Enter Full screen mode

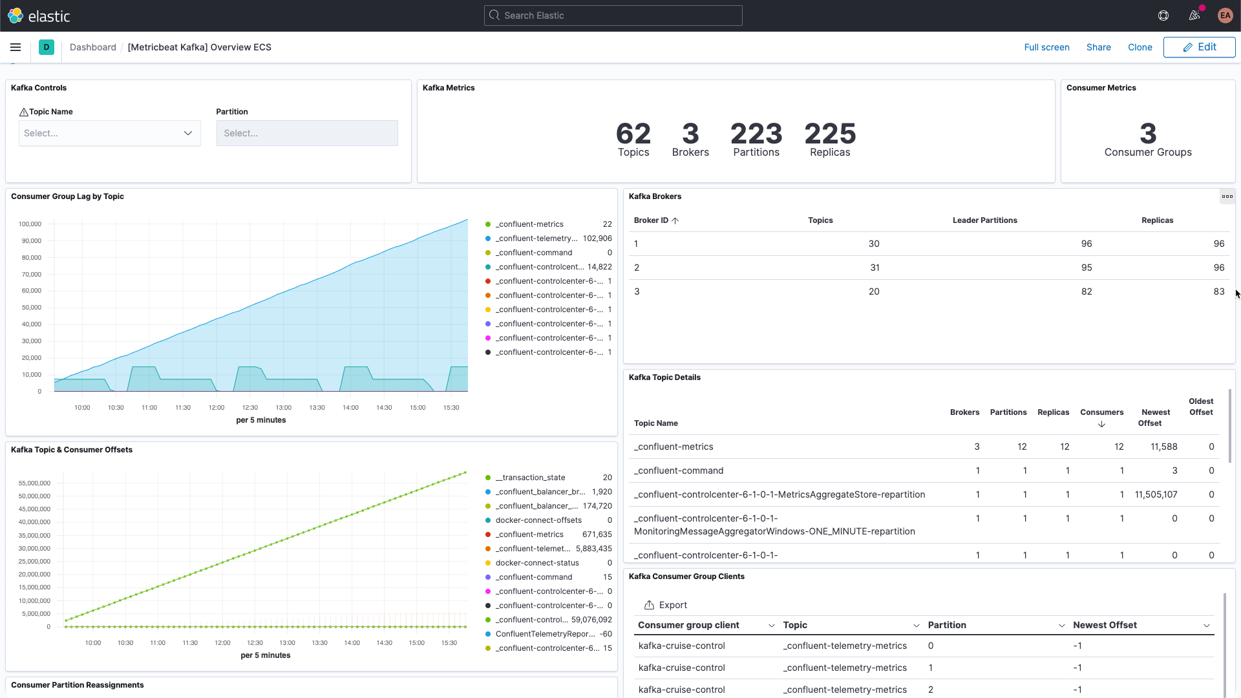click(x=1046, y=47)
